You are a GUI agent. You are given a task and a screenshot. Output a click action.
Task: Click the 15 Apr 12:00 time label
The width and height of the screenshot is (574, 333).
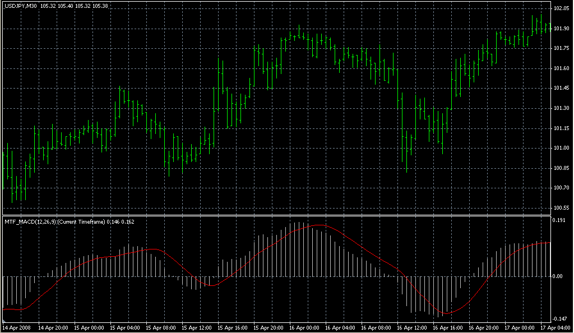(197, 327)
